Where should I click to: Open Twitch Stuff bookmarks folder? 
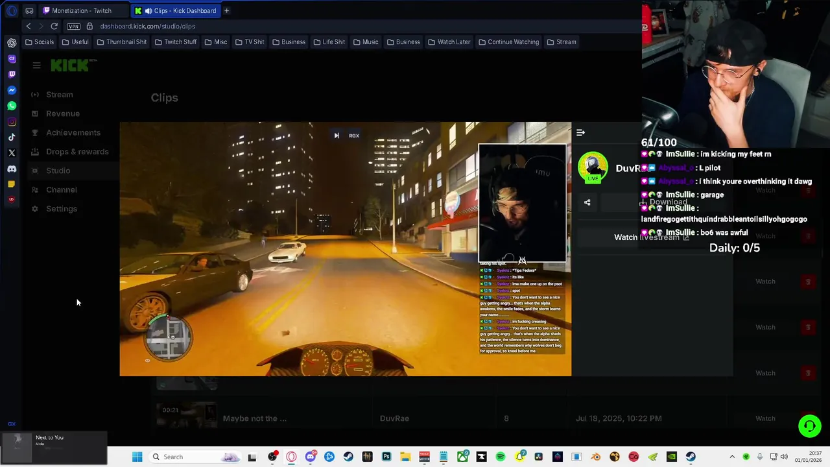pyautogui.click(x=175, y=42)
